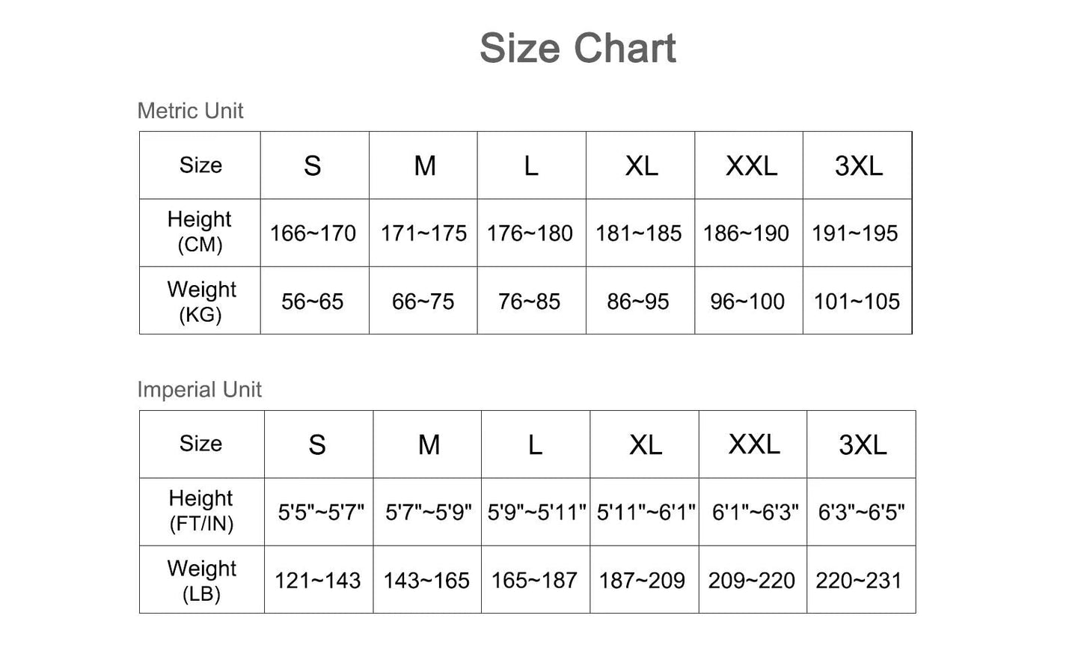Click the 220~231 weight cell

coord(859,581)
